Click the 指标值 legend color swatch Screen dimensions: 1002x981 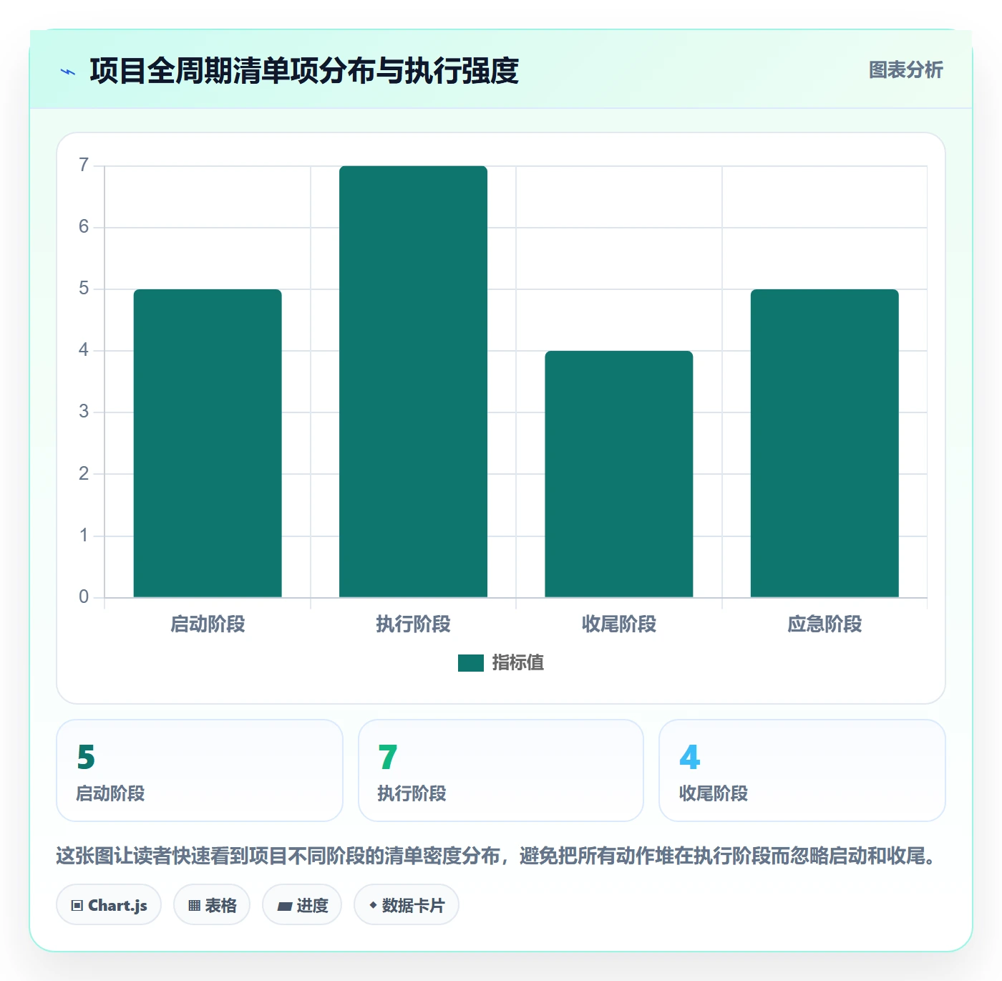click(x=471, y=663)
